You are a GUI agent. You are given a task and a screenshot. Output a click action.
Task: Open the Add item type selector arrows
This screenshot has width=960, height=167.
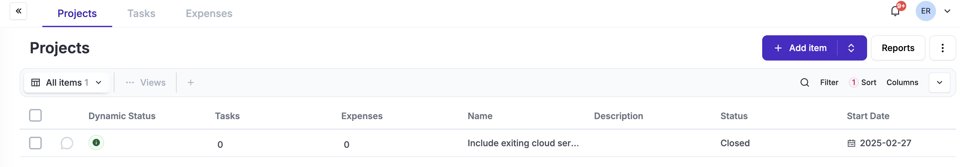click(x=851, y=48)
